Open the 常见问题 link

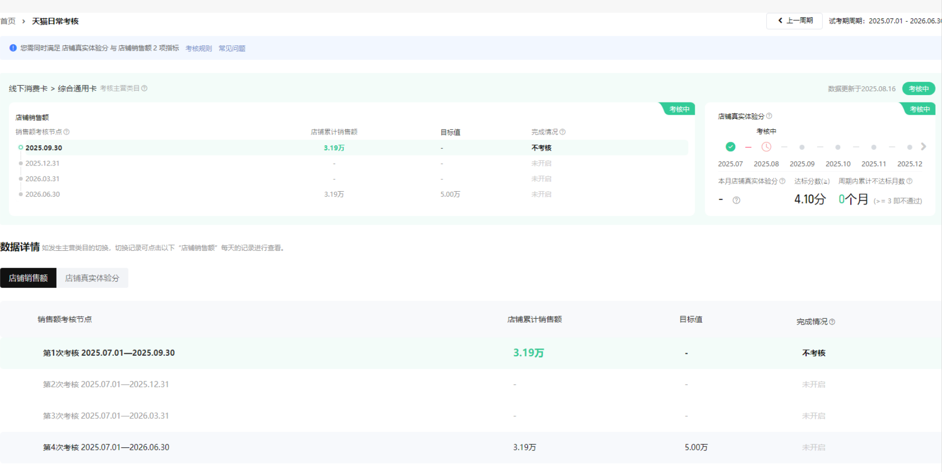pos(232,48)
